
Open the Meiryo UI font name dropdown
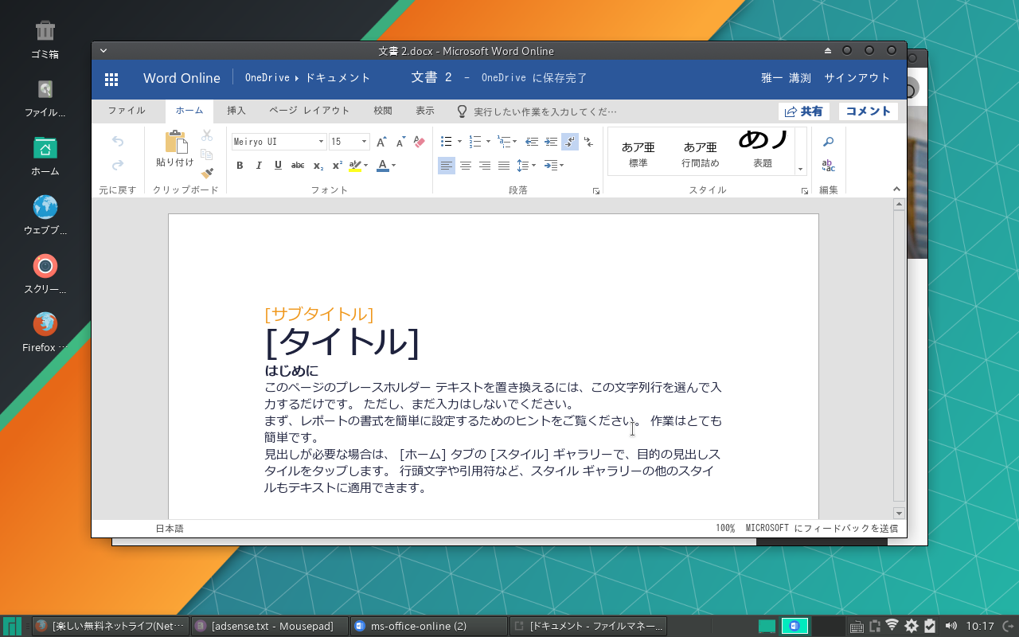pyautogui.click(x=322, y=142)
